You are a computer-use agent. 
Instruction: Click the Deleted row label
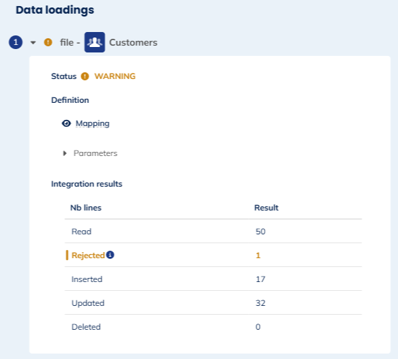click(x=86, y=327)
